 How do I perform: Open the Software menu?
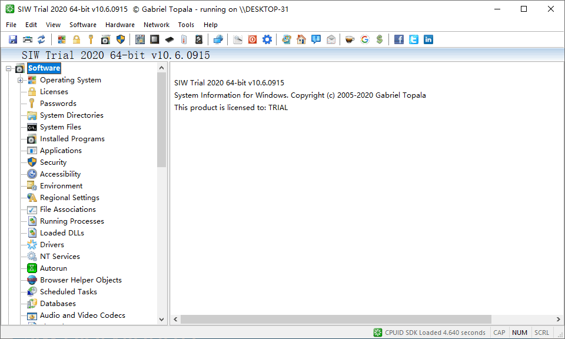pyautogui.click(x=83, y=25)
